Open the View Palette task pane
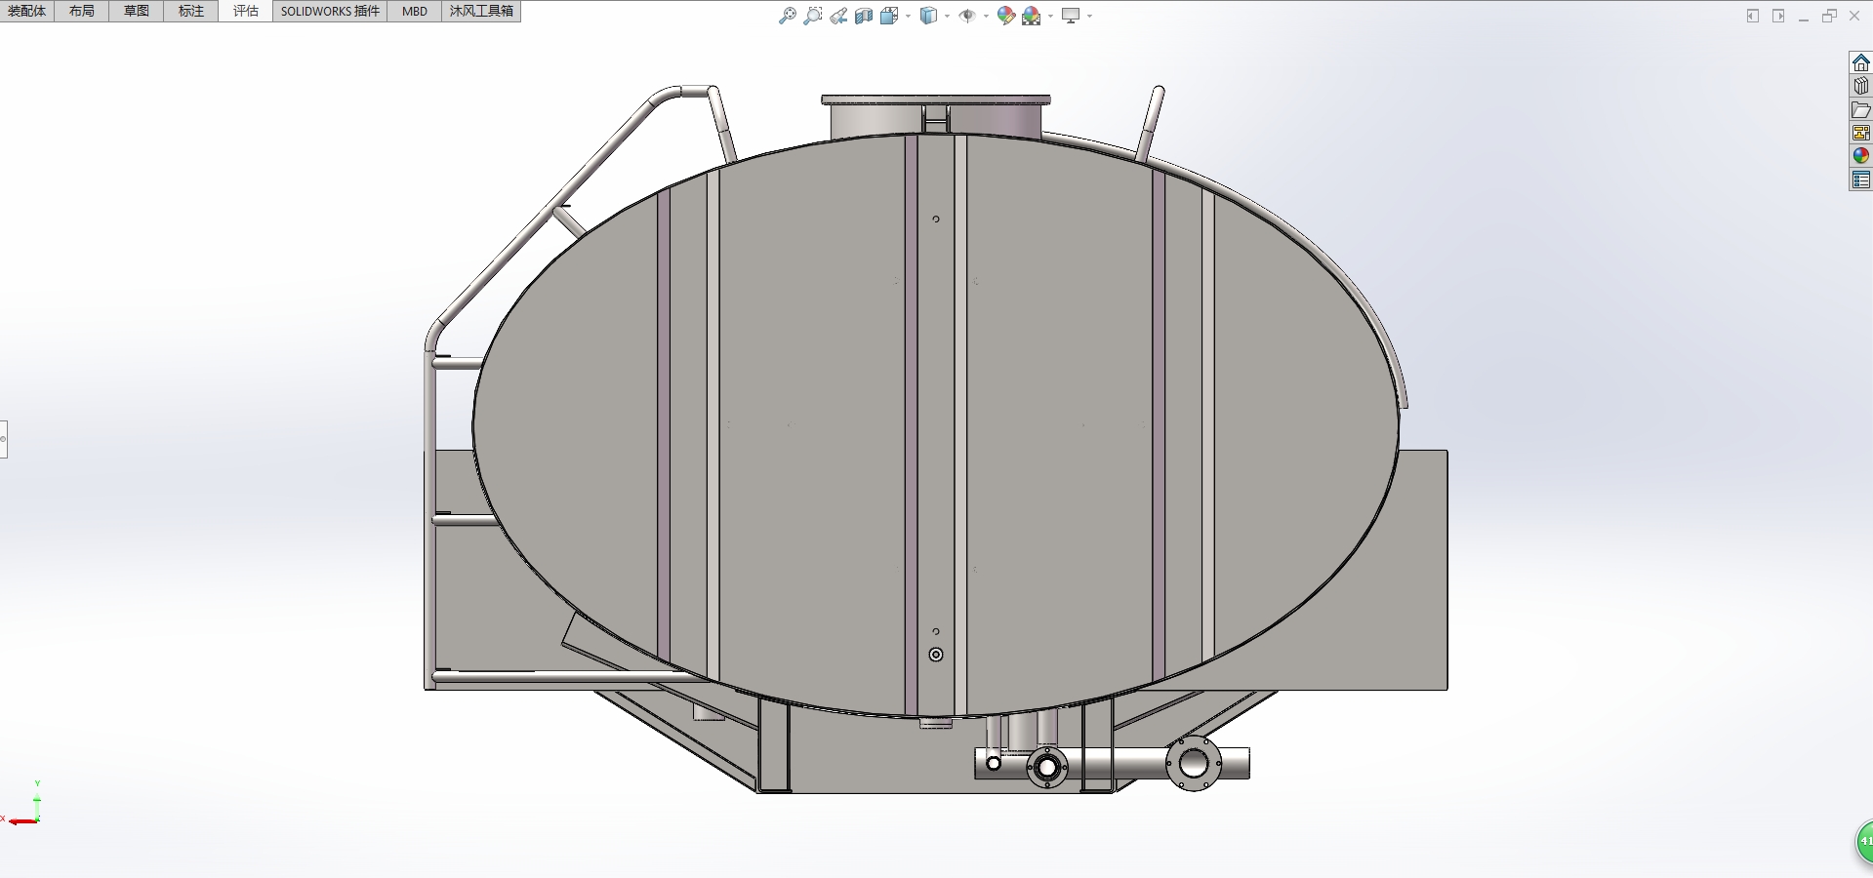Viewport: 1873px width, 878px height. [x=1861, y=133]
